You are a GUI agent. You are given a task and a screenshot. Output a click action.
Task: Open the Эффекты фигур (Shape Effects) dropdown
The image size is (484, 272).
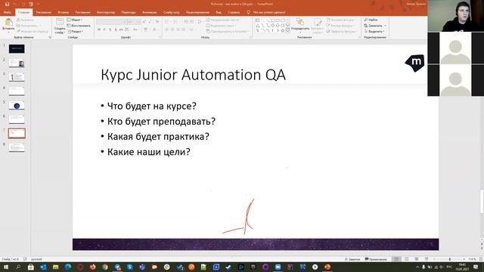[341, 32]
